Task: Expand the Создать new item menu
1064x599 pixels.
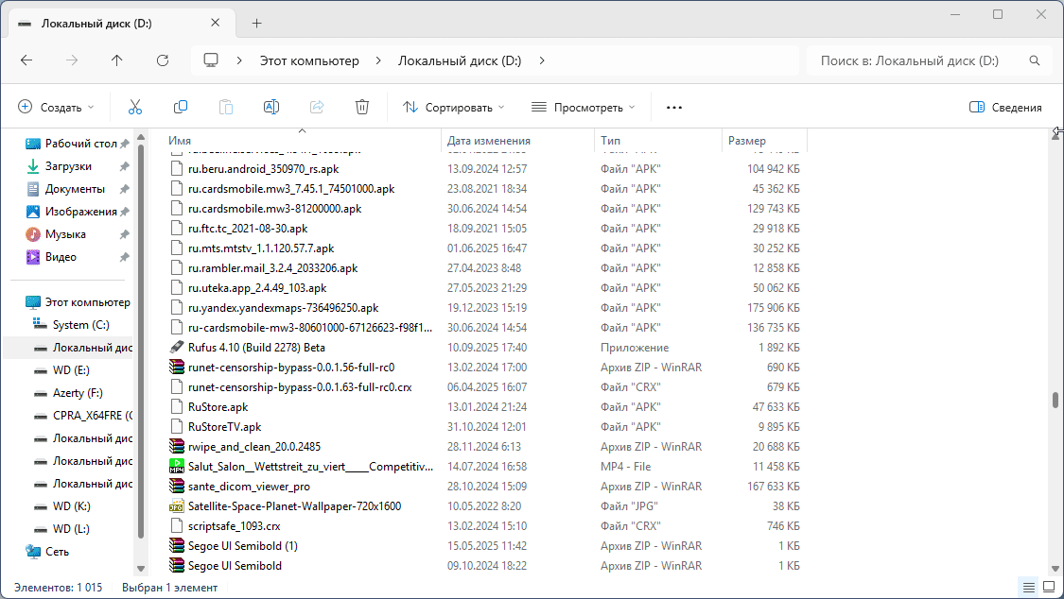Action: pos(57,107)
